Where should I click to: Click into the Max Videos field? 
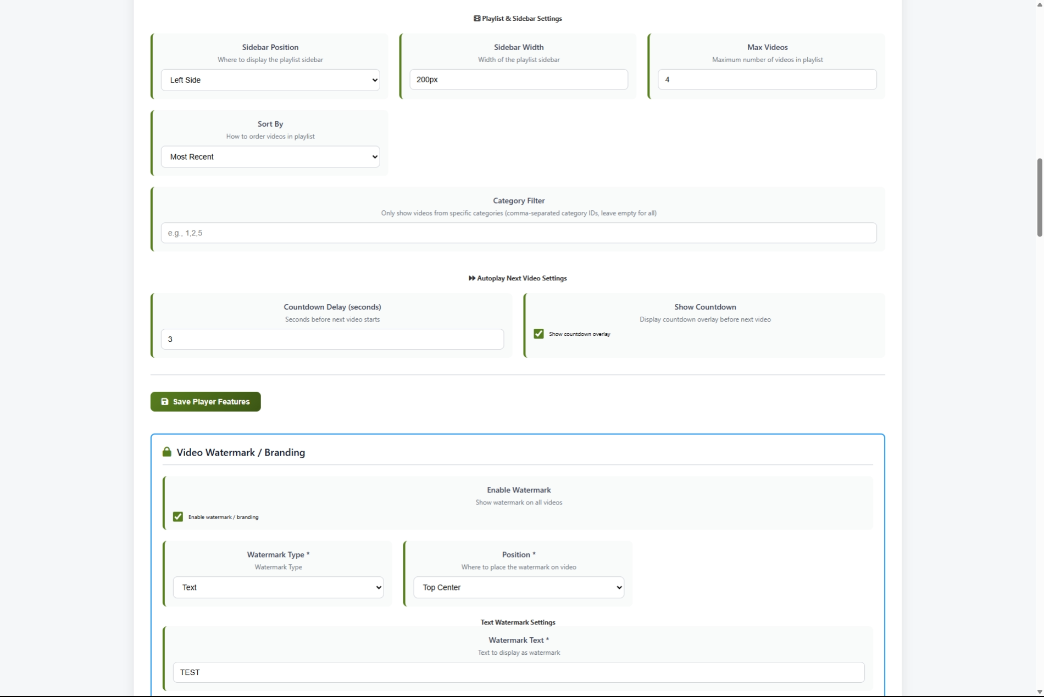(x=767, y=80)
